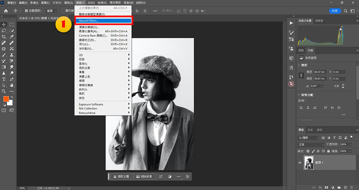
Task: Toggle lock position
Action: coord(318,151)
